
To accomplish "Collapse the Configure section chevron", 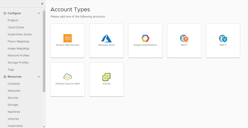I will 39,13.
